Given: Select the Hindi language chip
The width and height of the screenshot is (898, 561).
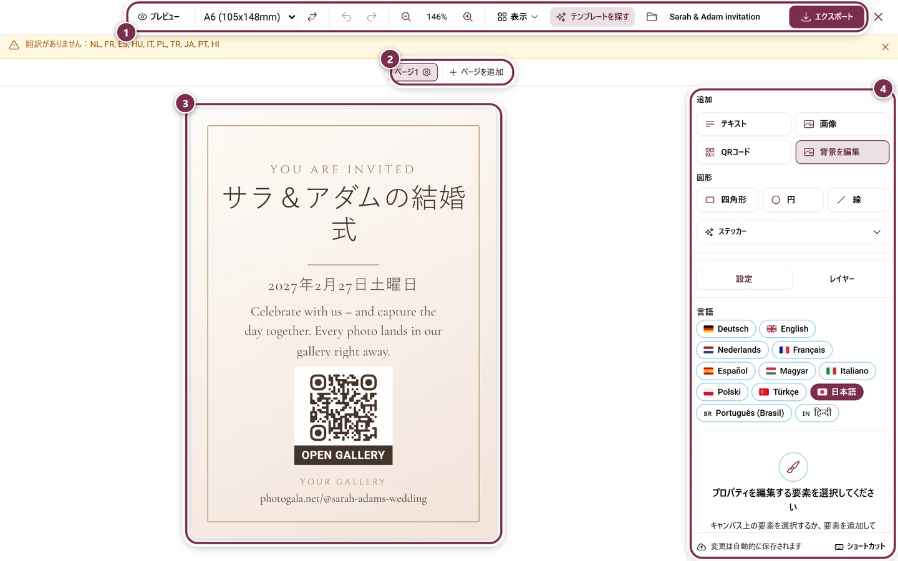Looking at the screenshot, I should click(x=817, y=413).
